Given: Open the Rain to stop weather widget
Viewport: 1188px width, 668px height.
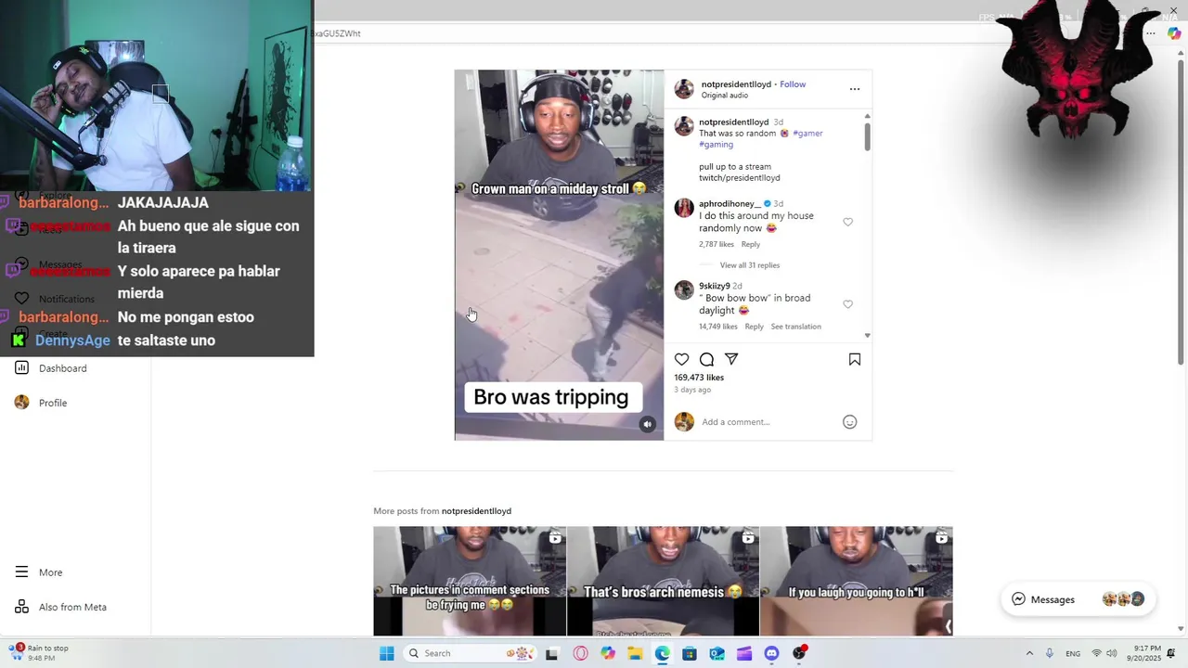Looking at the screenshot, I should 39,652.
